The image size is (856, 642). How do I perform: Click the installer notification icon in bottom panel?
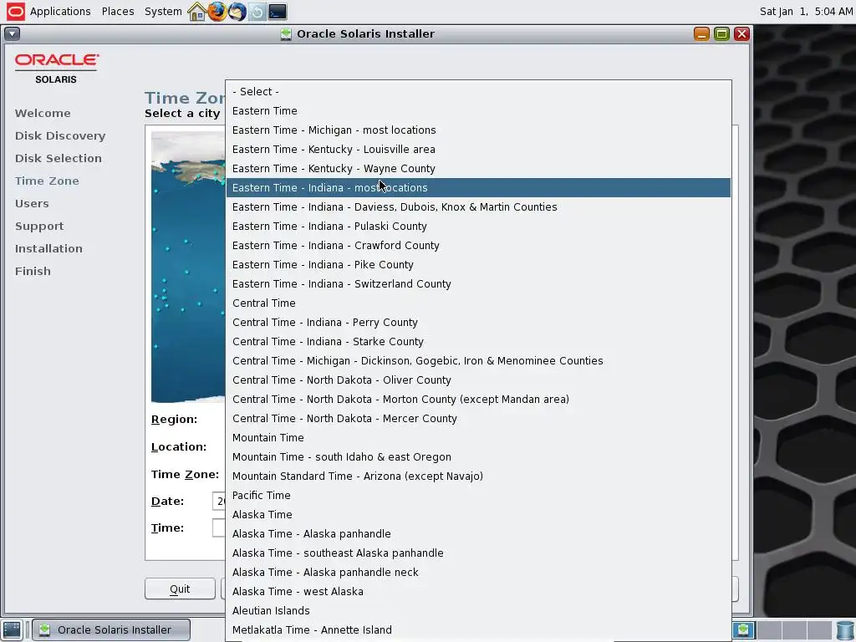pyautogui.click(x=743, y=629)
